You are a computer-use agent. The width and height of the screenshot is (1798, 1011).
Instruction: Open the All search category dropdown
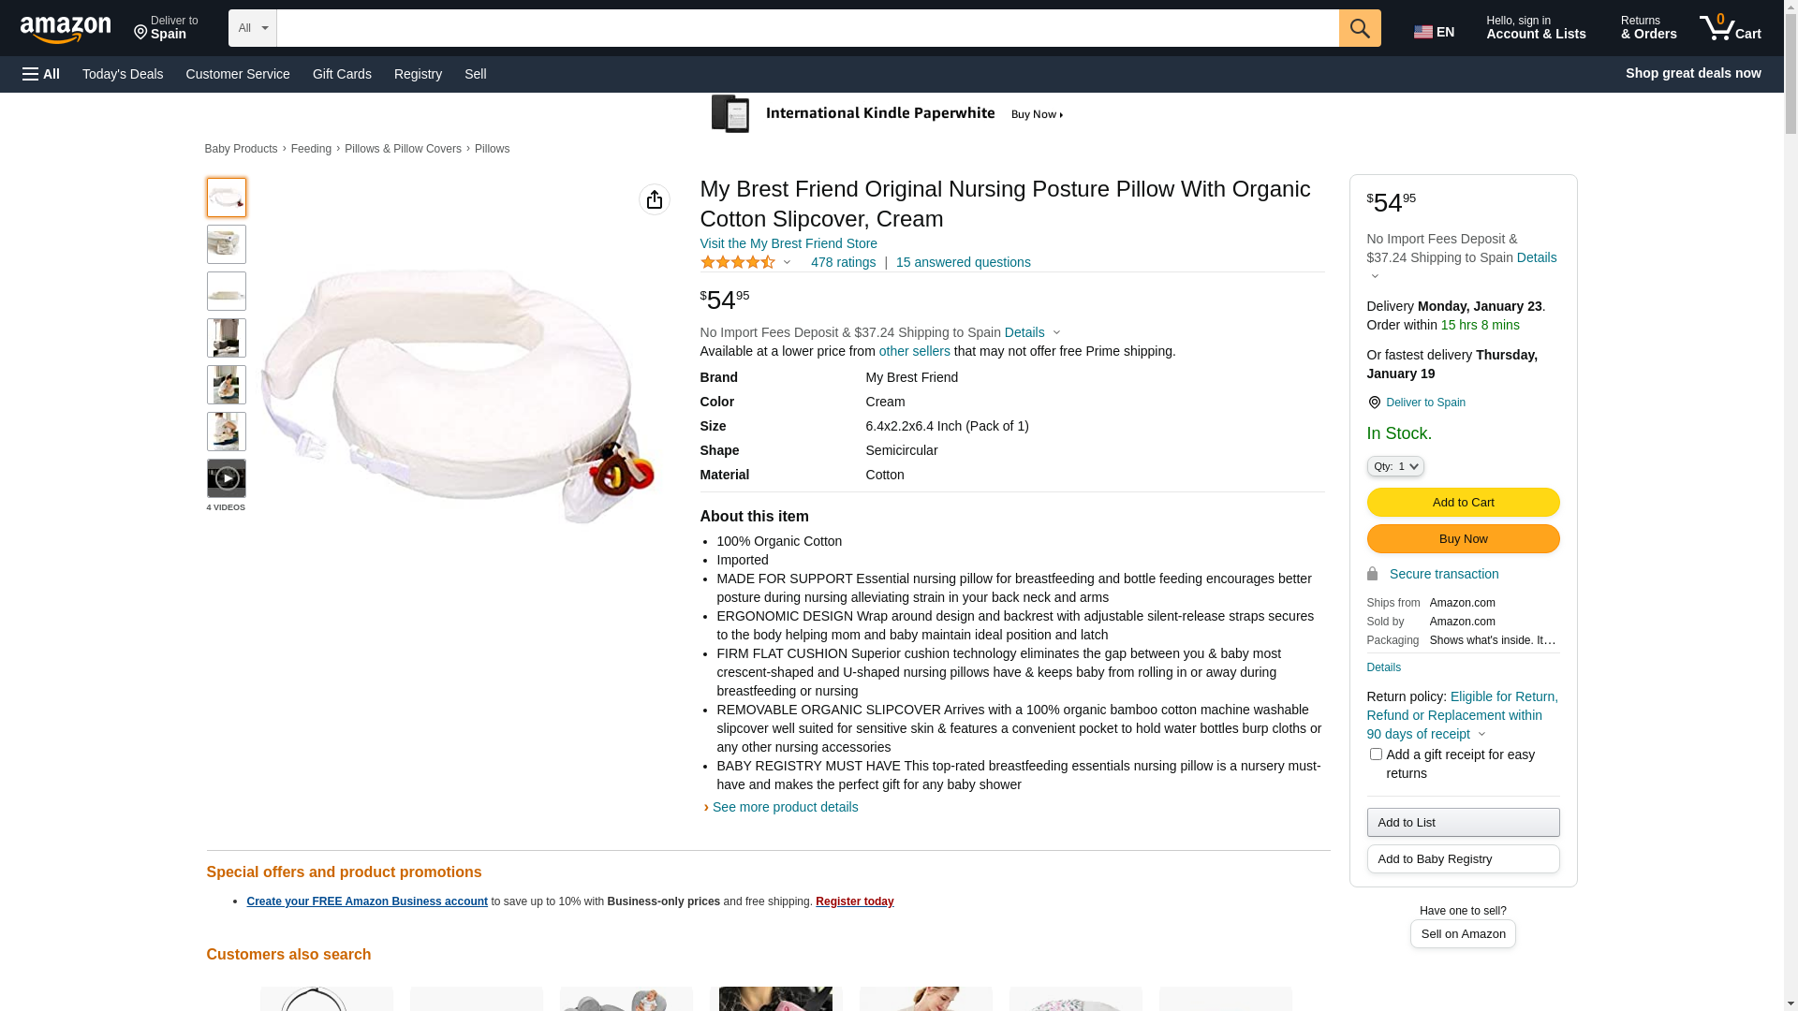click(x=253, y=28)
